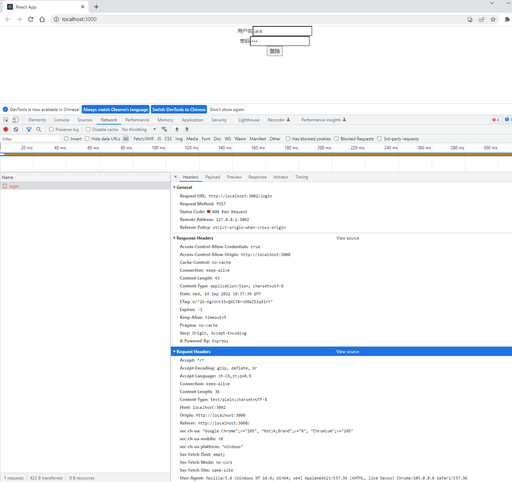Check 3rd-party requests filter
This screenshot has height=482, width=512.
coord(379,139)
